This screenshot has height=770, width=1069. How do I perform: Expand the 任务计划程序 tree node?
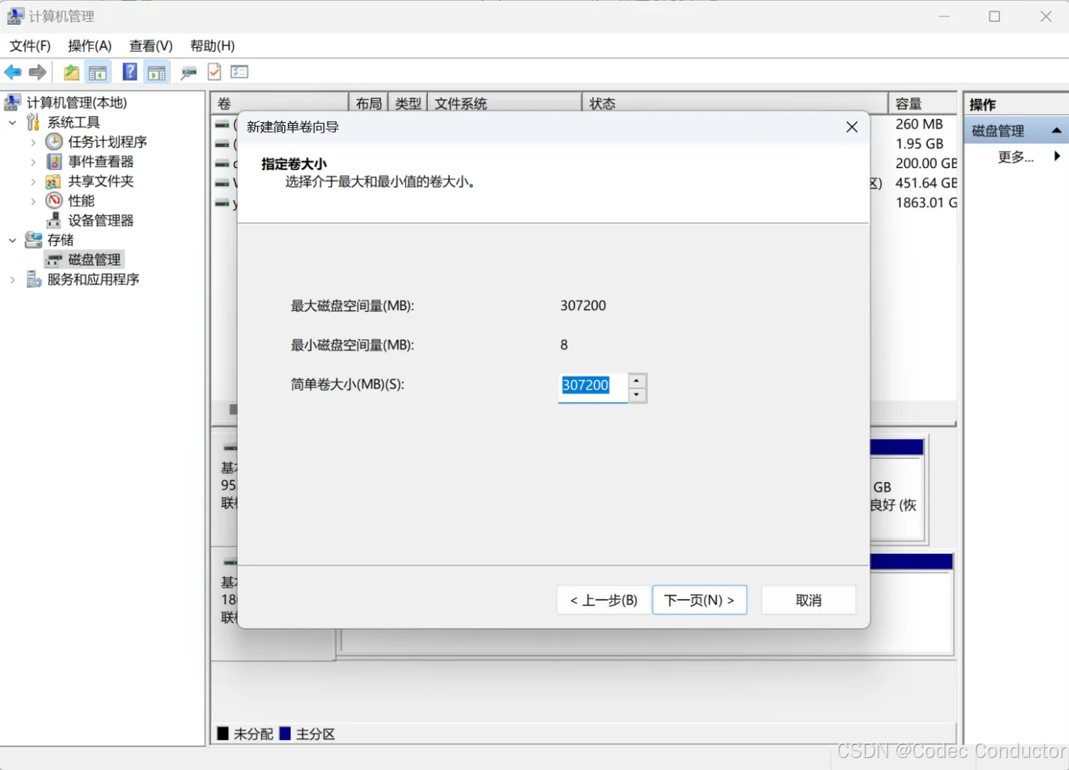click(x=33, y=142)
